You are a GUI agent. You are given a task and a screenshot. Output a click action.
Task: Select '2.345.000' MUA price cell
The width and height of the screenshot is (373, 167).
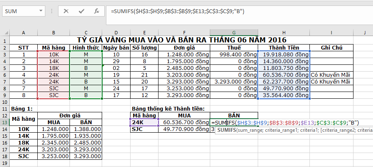click(x=53, y=143)
